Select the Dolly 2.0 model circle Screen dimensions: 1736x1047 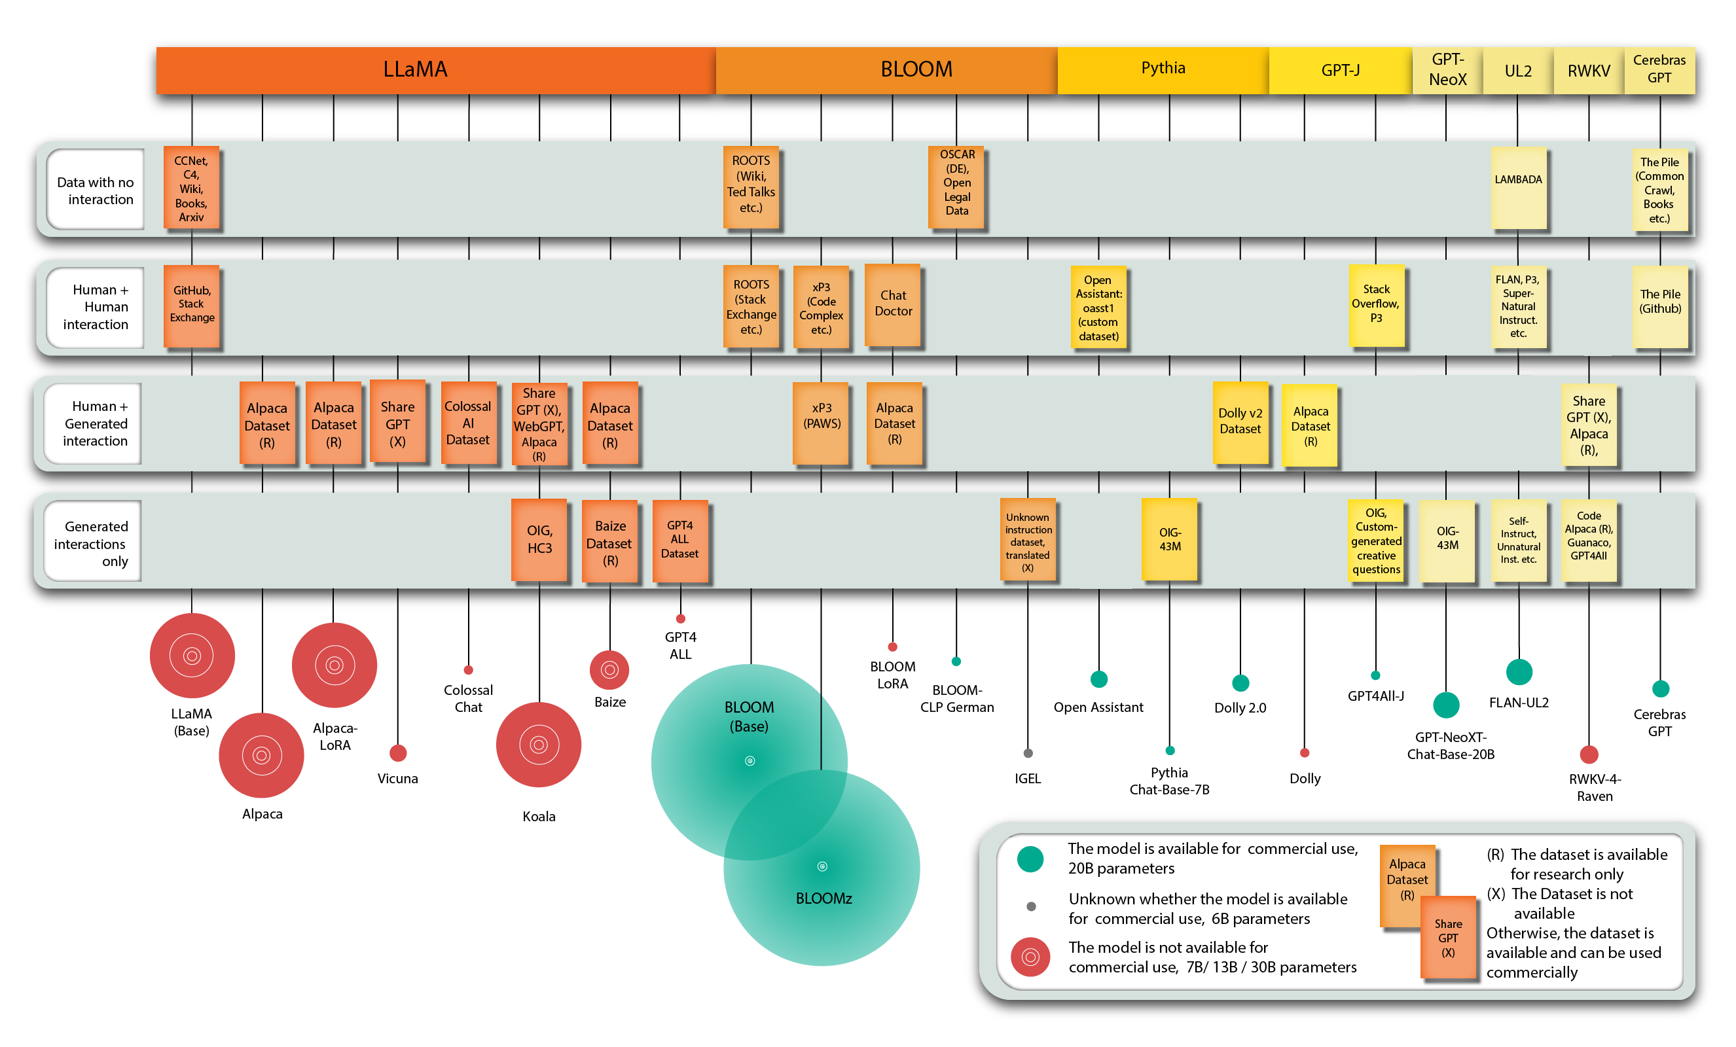click(x=1242, y=689)
